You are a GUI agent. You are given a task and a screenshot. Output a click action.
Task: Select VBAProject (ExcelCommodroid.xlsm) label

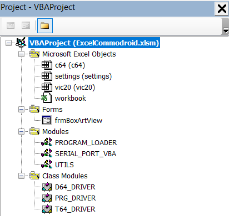pyautogui.click(x=94, y=43)
